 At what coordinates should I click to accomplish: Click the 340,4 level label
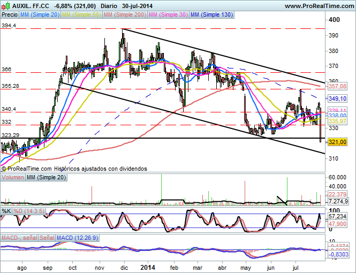point(9,109)
